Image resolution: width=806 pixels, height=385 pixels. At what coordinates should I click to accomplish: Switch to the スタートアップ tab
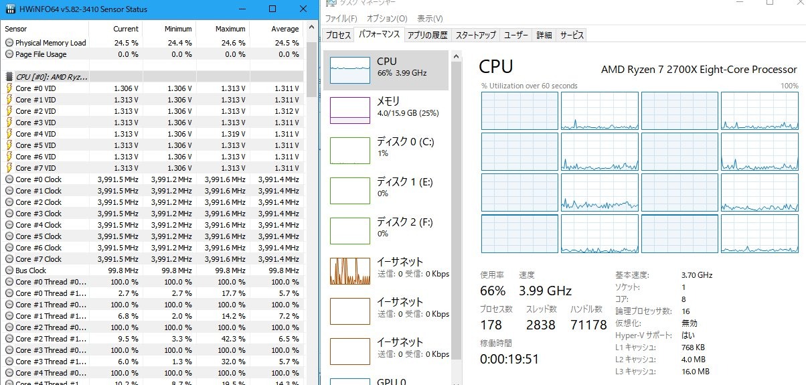pyautogui.click(x=475, y=35)
